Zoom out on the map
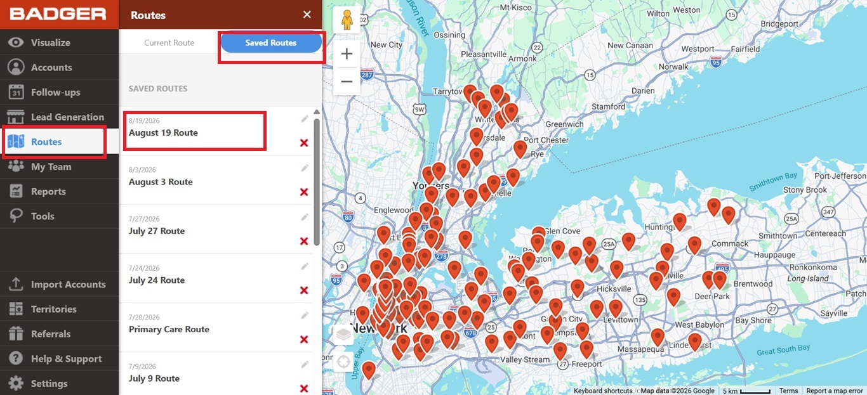This screenshot has height=395, width=867. point(347,81)
